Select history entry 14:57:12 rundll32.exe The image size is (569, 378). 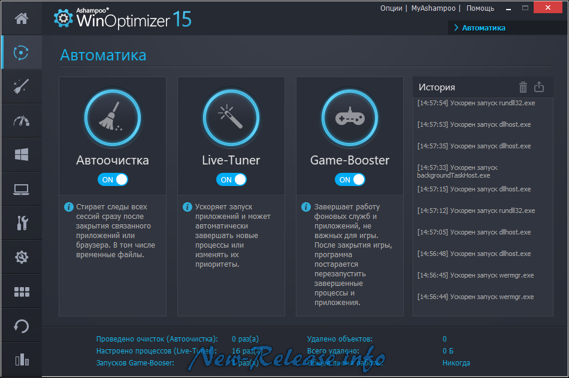pyautogui.click(x=476, y=211)
